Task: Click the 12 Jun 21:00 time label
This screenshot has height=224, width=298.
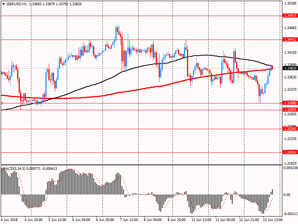Action: [249, 220]
